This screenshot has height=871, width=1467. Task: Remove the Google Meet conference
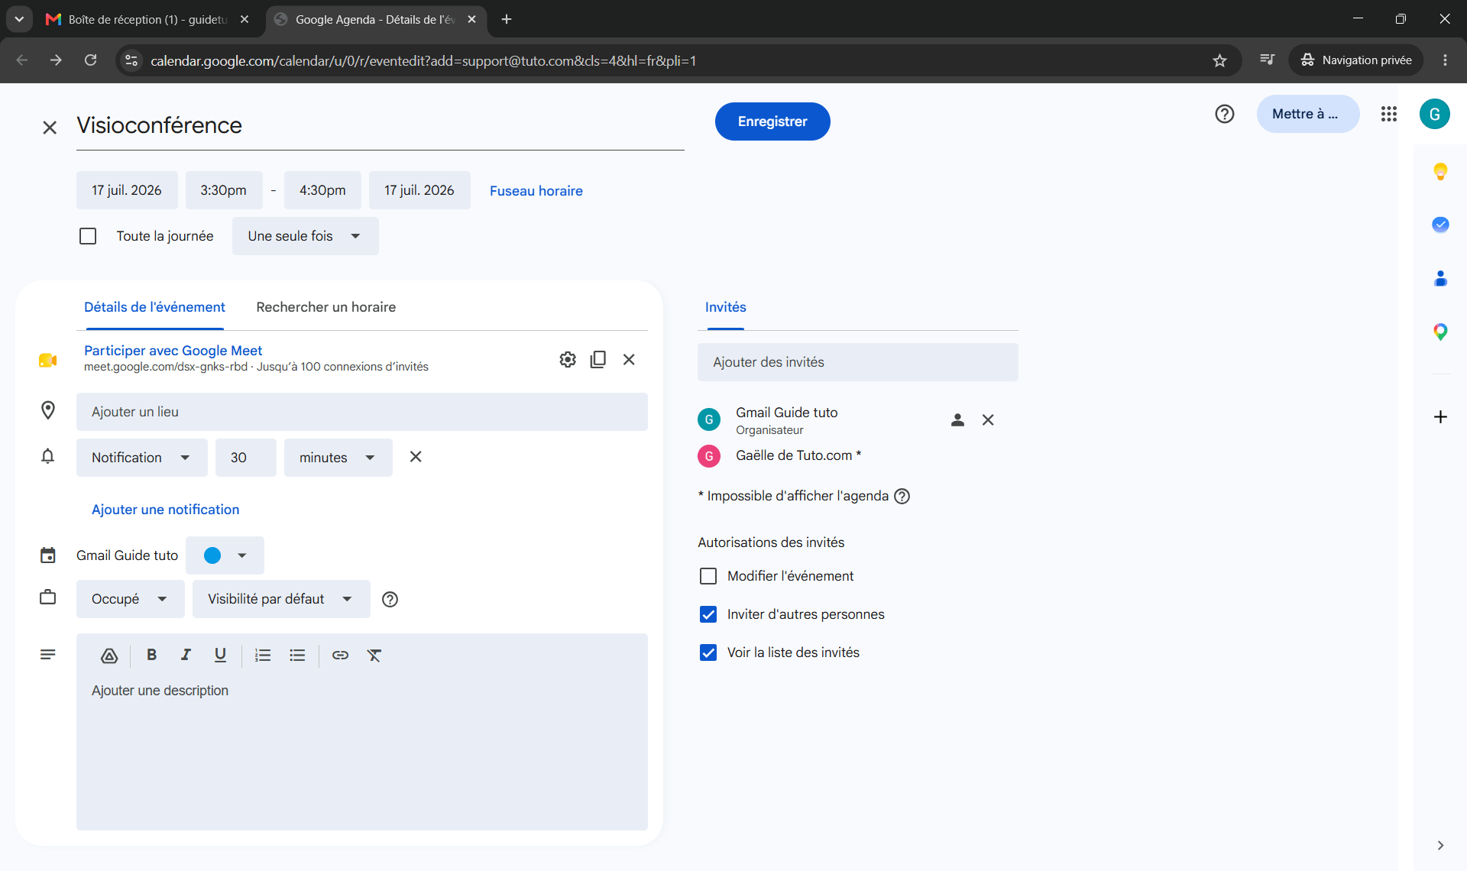[x=629, y=359]
